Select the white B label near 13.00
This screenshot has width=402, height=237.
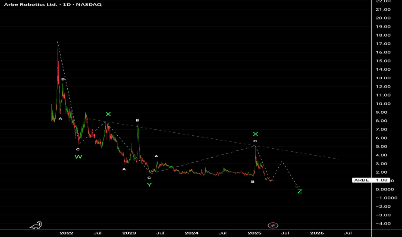[63, 79]
